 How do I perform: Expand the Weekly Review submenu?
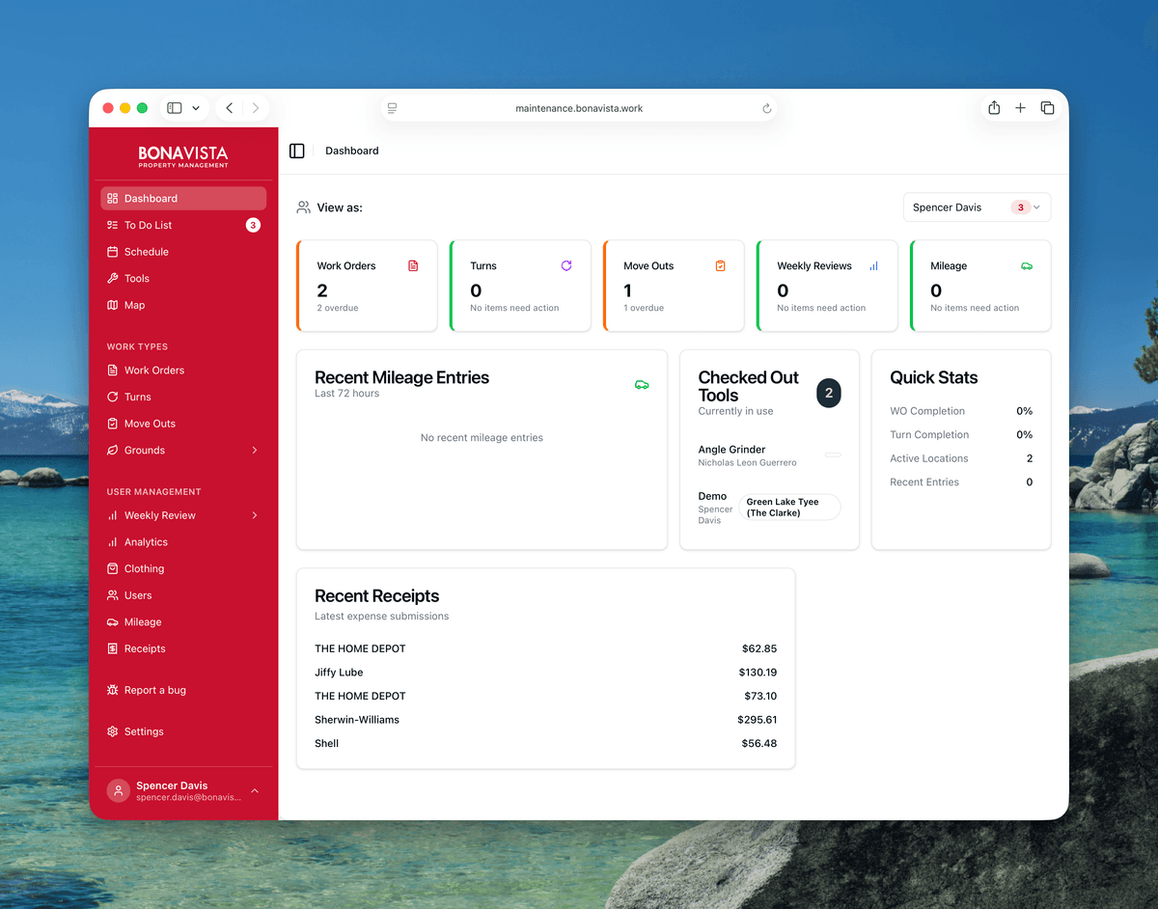pos(255,515)
